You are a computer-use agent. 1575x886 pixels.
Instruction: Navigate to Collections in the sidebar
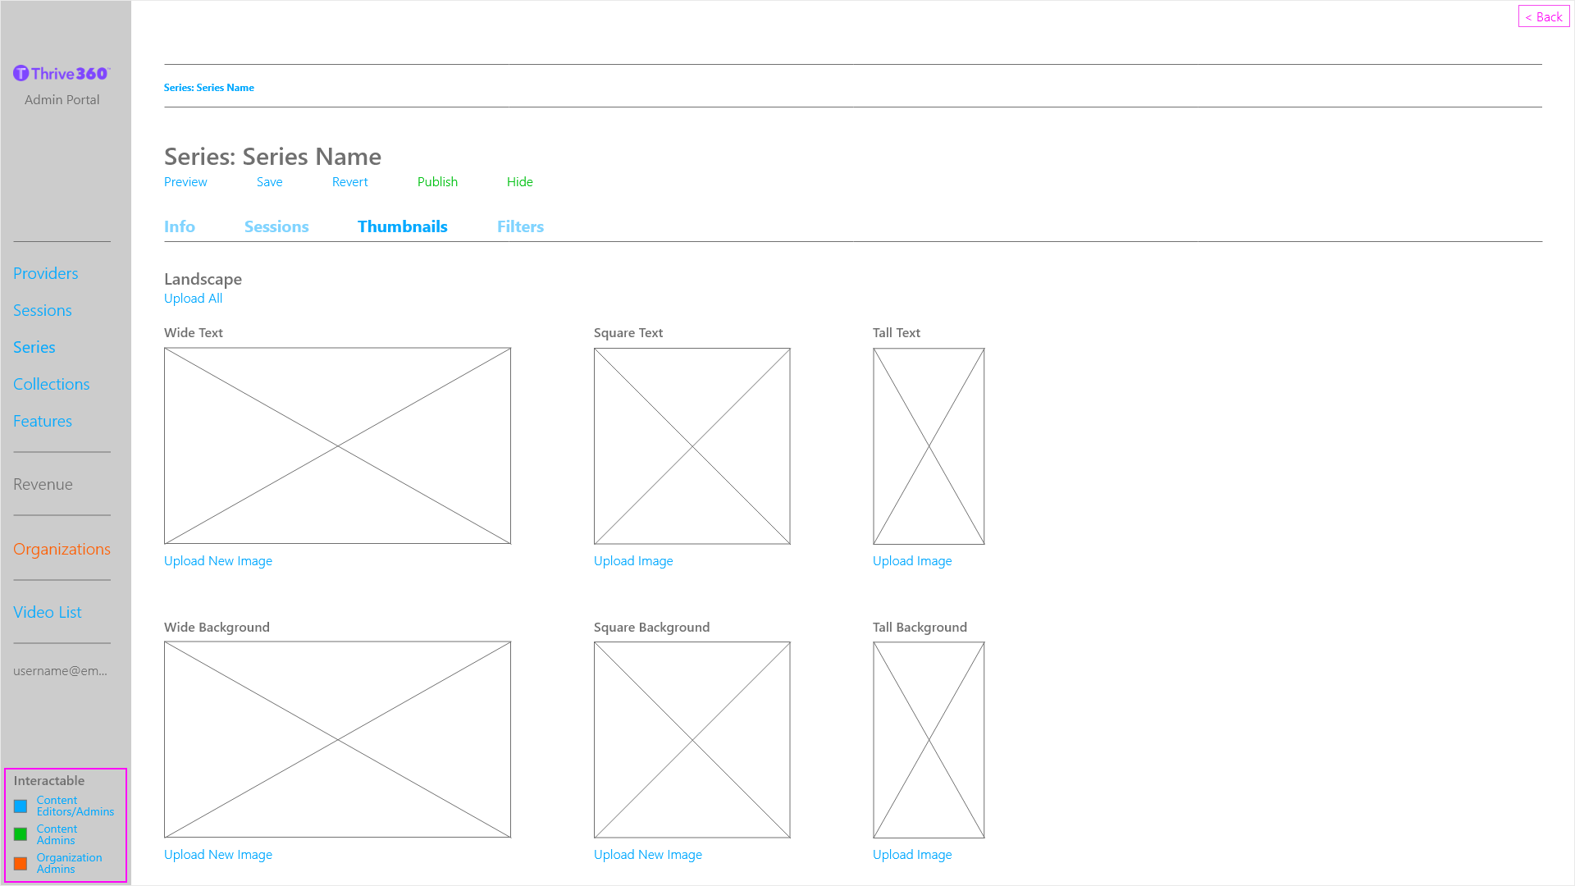pyautogui.click(x=51, y=384)
